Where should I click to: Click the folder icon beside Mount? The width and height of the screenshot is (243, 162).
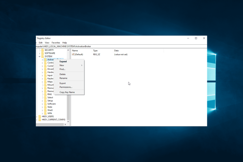point(45,85)
